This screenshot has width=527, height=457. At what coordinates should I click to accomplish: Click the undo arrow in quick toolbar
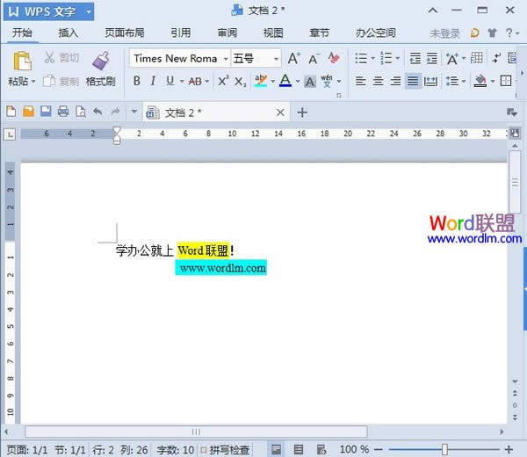click(97, 112)
